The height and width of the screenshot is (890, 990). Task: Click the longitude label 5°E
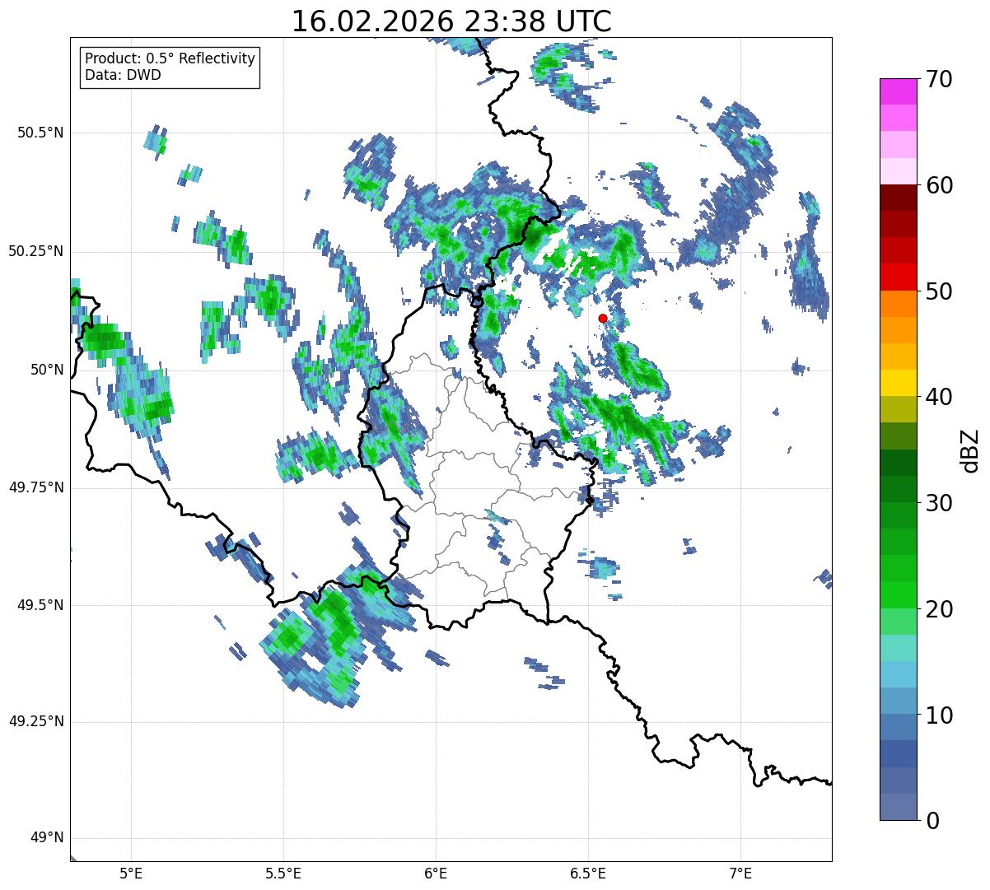click(x=131, y=873)
